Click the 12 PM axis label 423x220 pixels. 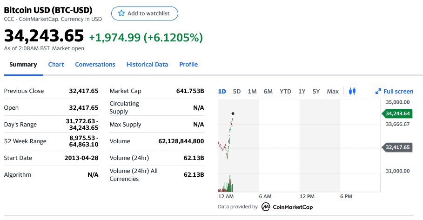[x=307, y=196]
